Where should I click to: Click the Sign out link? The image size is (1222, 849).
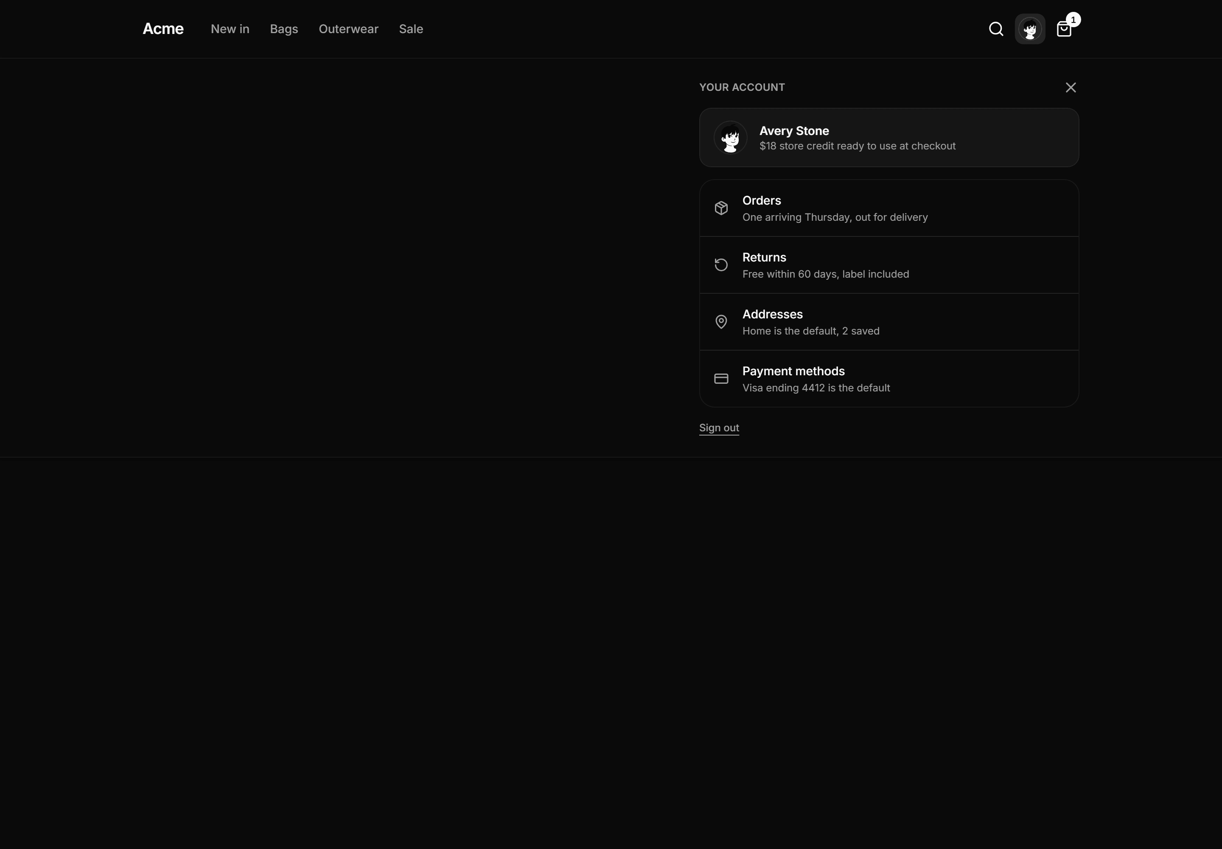click(x=719, y=428)
